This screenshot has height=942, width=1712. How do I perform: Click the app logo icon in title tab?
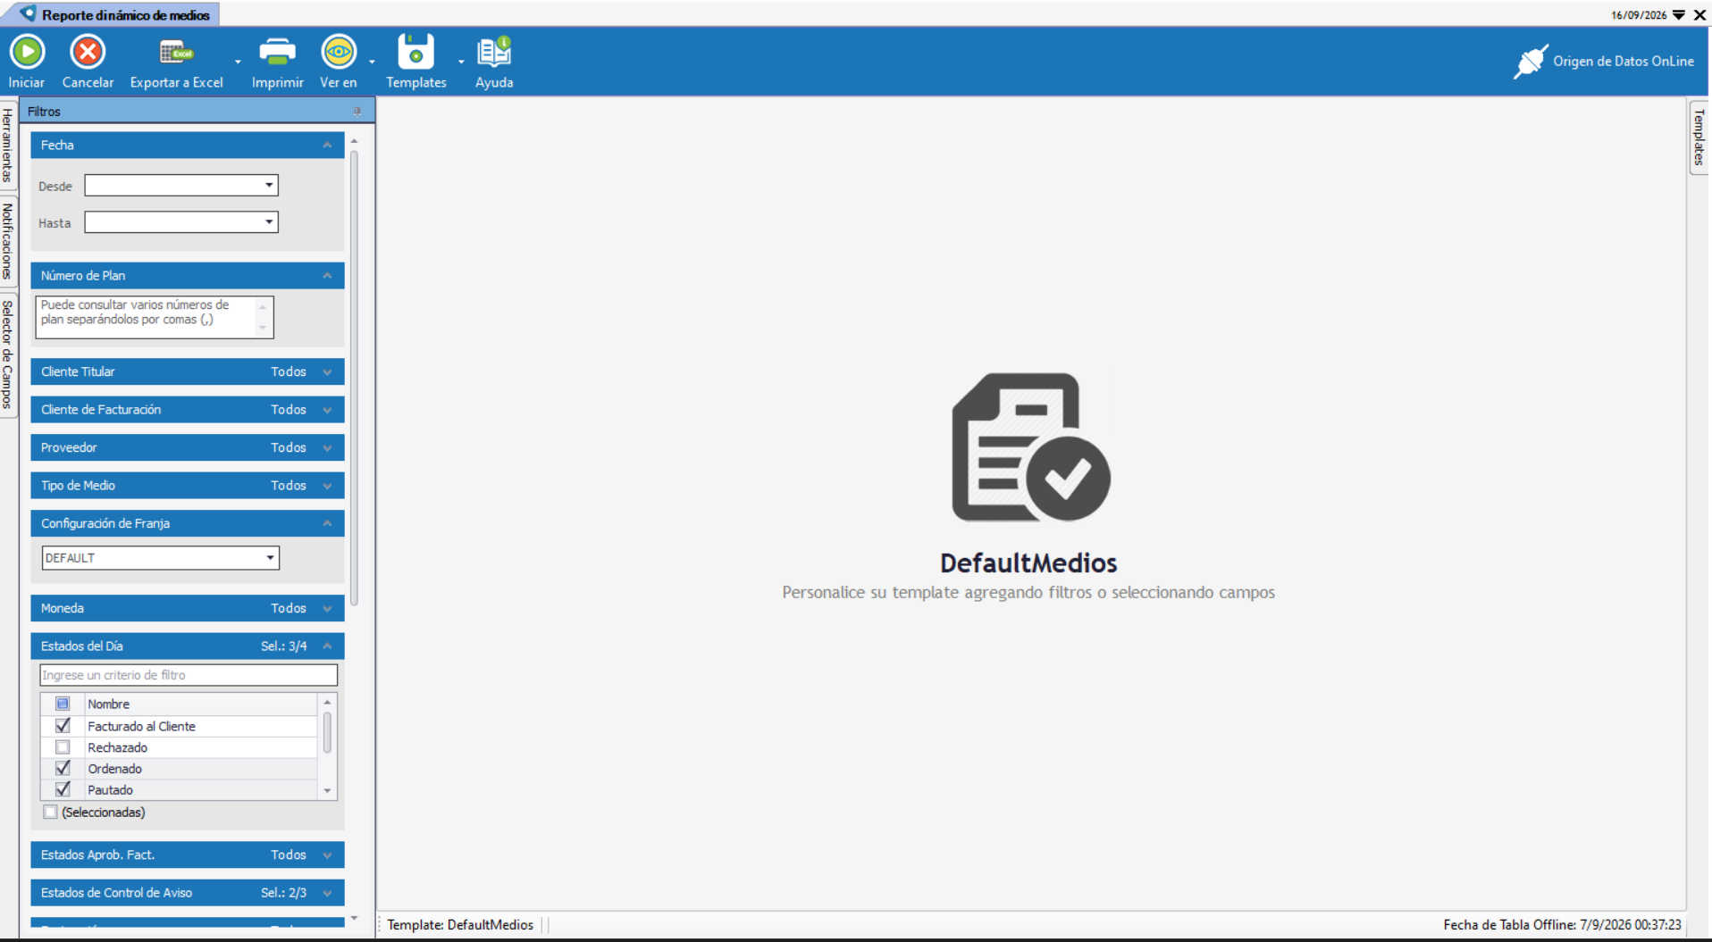(28, 13)
